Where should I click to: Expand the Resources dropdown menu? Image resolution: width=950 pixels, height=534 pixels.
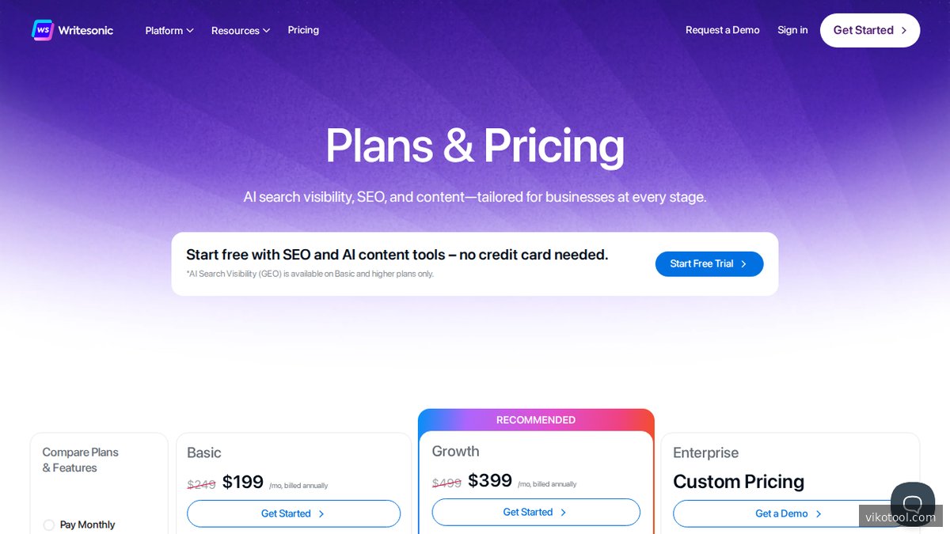pos(241,30)
